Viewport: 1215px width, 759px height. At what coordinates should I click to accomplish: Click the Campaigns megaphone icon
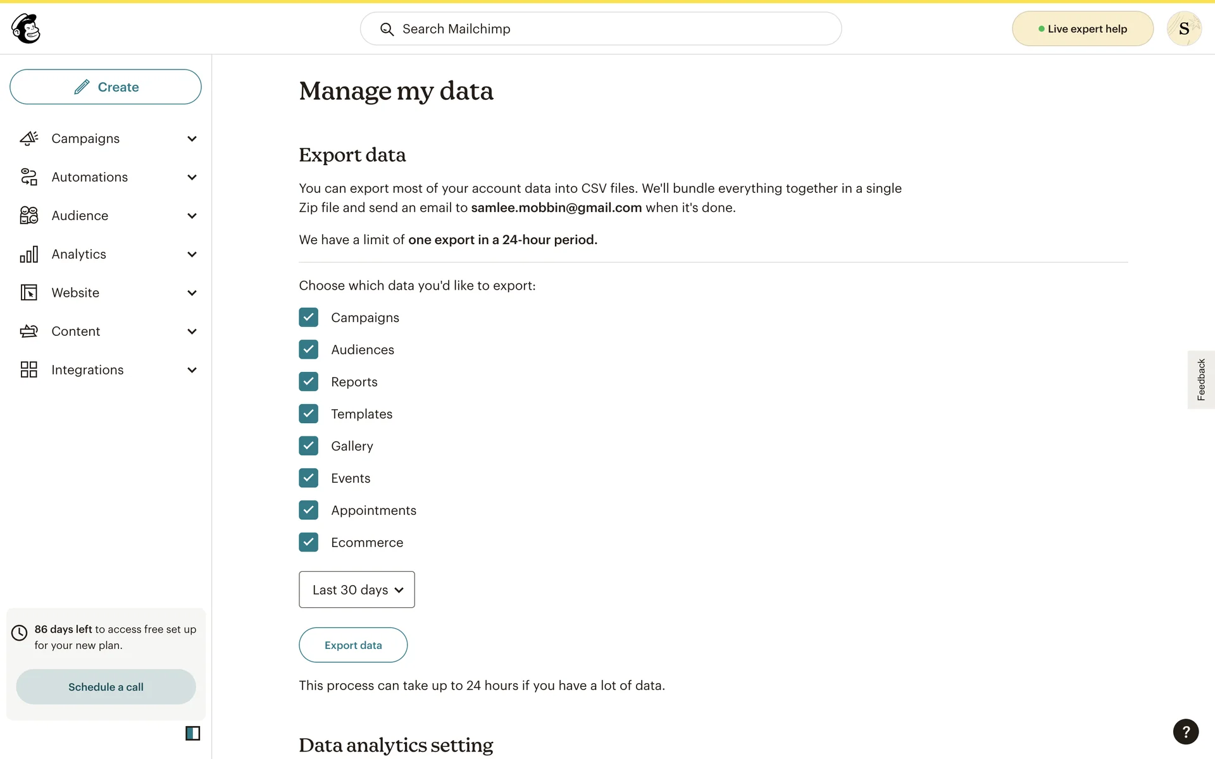(x=29, y=139)
